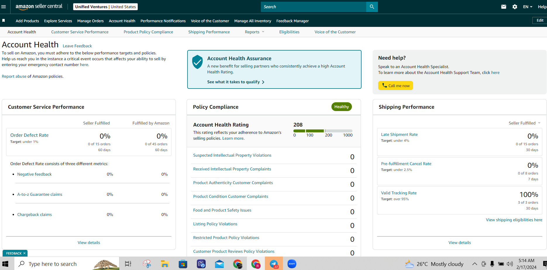Click the volume speaker icon in tray
The image size is (547, 270).
coord(510,264)
